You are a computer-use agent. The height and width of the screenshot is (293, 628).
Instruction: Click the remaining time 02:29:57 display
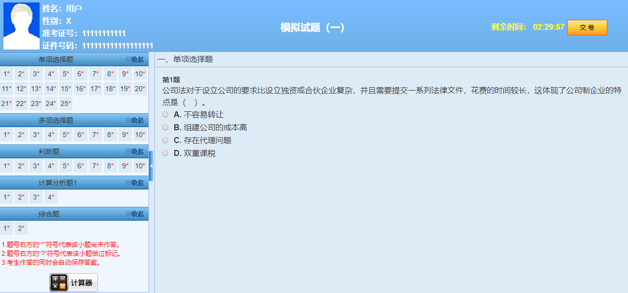point(549,28)
